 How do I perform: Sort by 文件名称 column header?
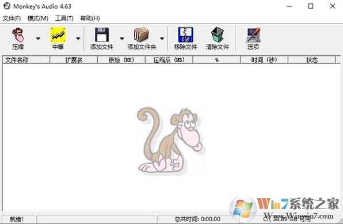[x=26, y=60]
